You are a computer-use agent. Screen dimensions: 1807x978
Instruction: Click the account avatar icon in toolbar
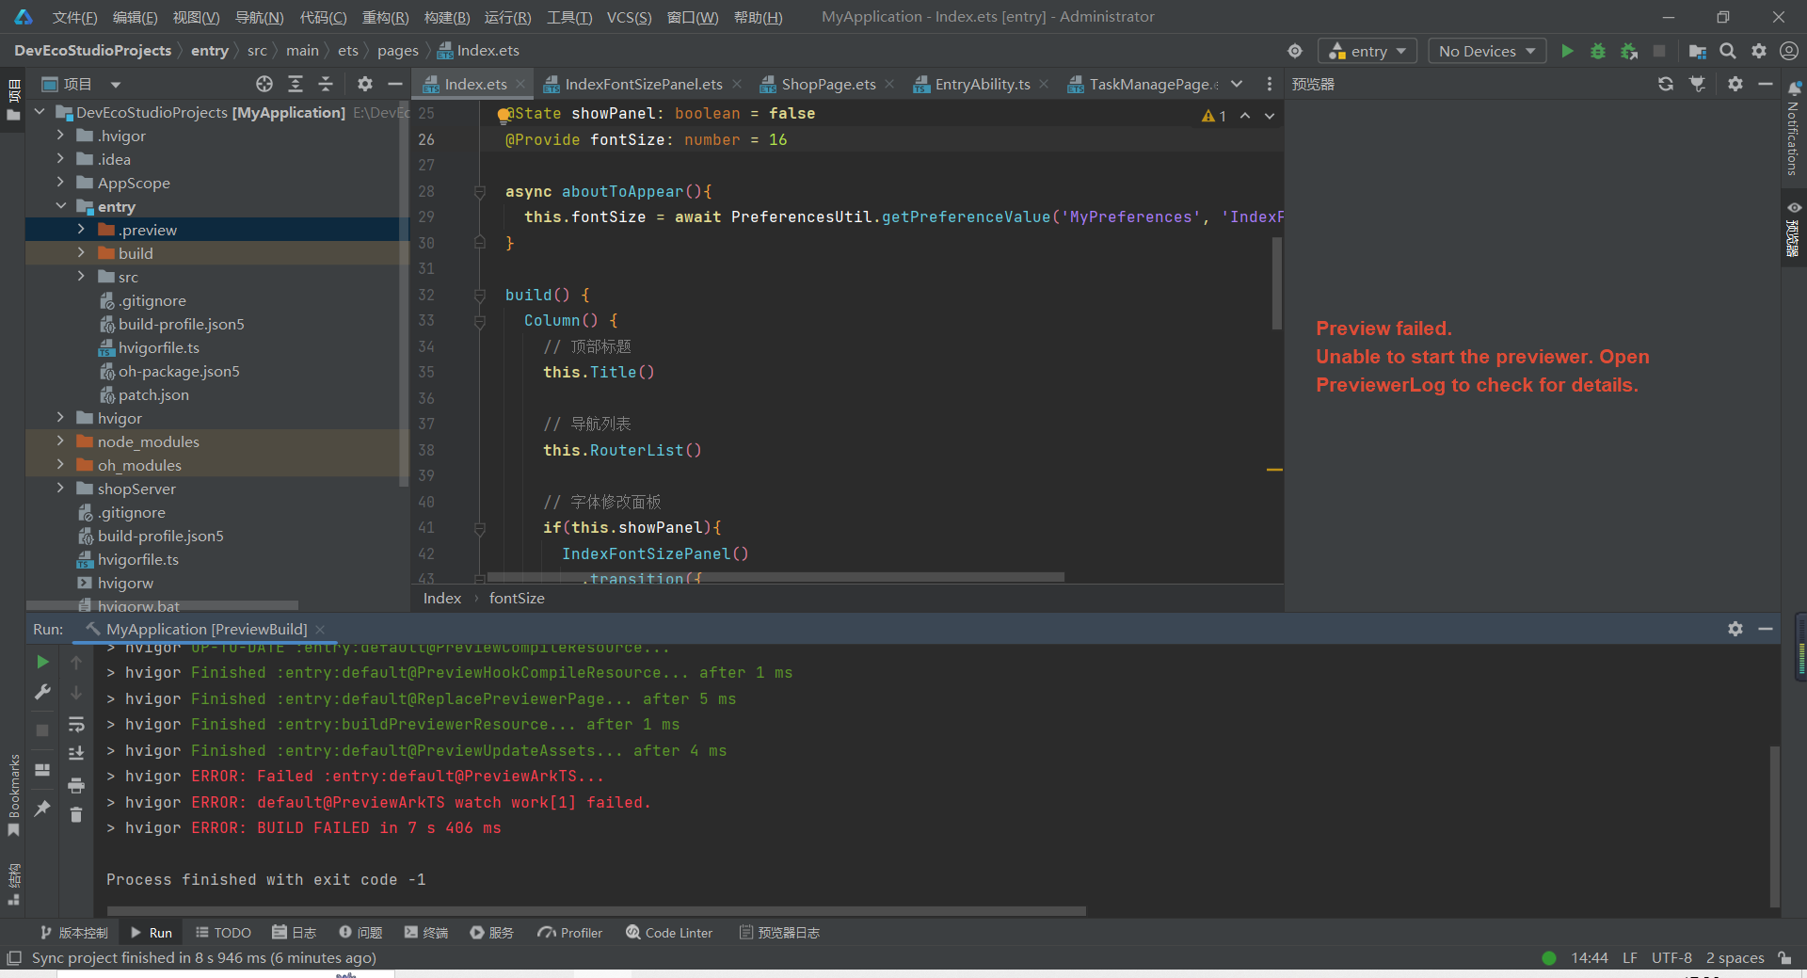(x=1789, y=51)
